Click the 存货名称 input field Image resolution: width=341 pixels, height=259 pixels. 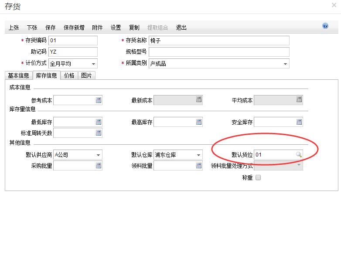[219, 41]
